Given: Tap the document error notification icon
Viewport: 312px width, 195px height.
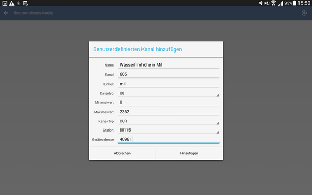Looking at the screenshot, I should click(25, 3).
